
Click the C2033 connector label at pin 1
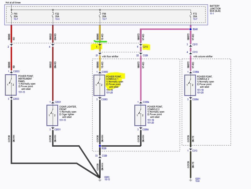16,71
